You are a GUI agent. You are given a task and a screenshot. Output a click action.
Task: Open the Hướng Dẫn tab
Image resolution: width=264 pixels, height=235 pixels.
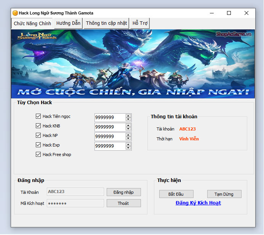(x=68, y=23)
